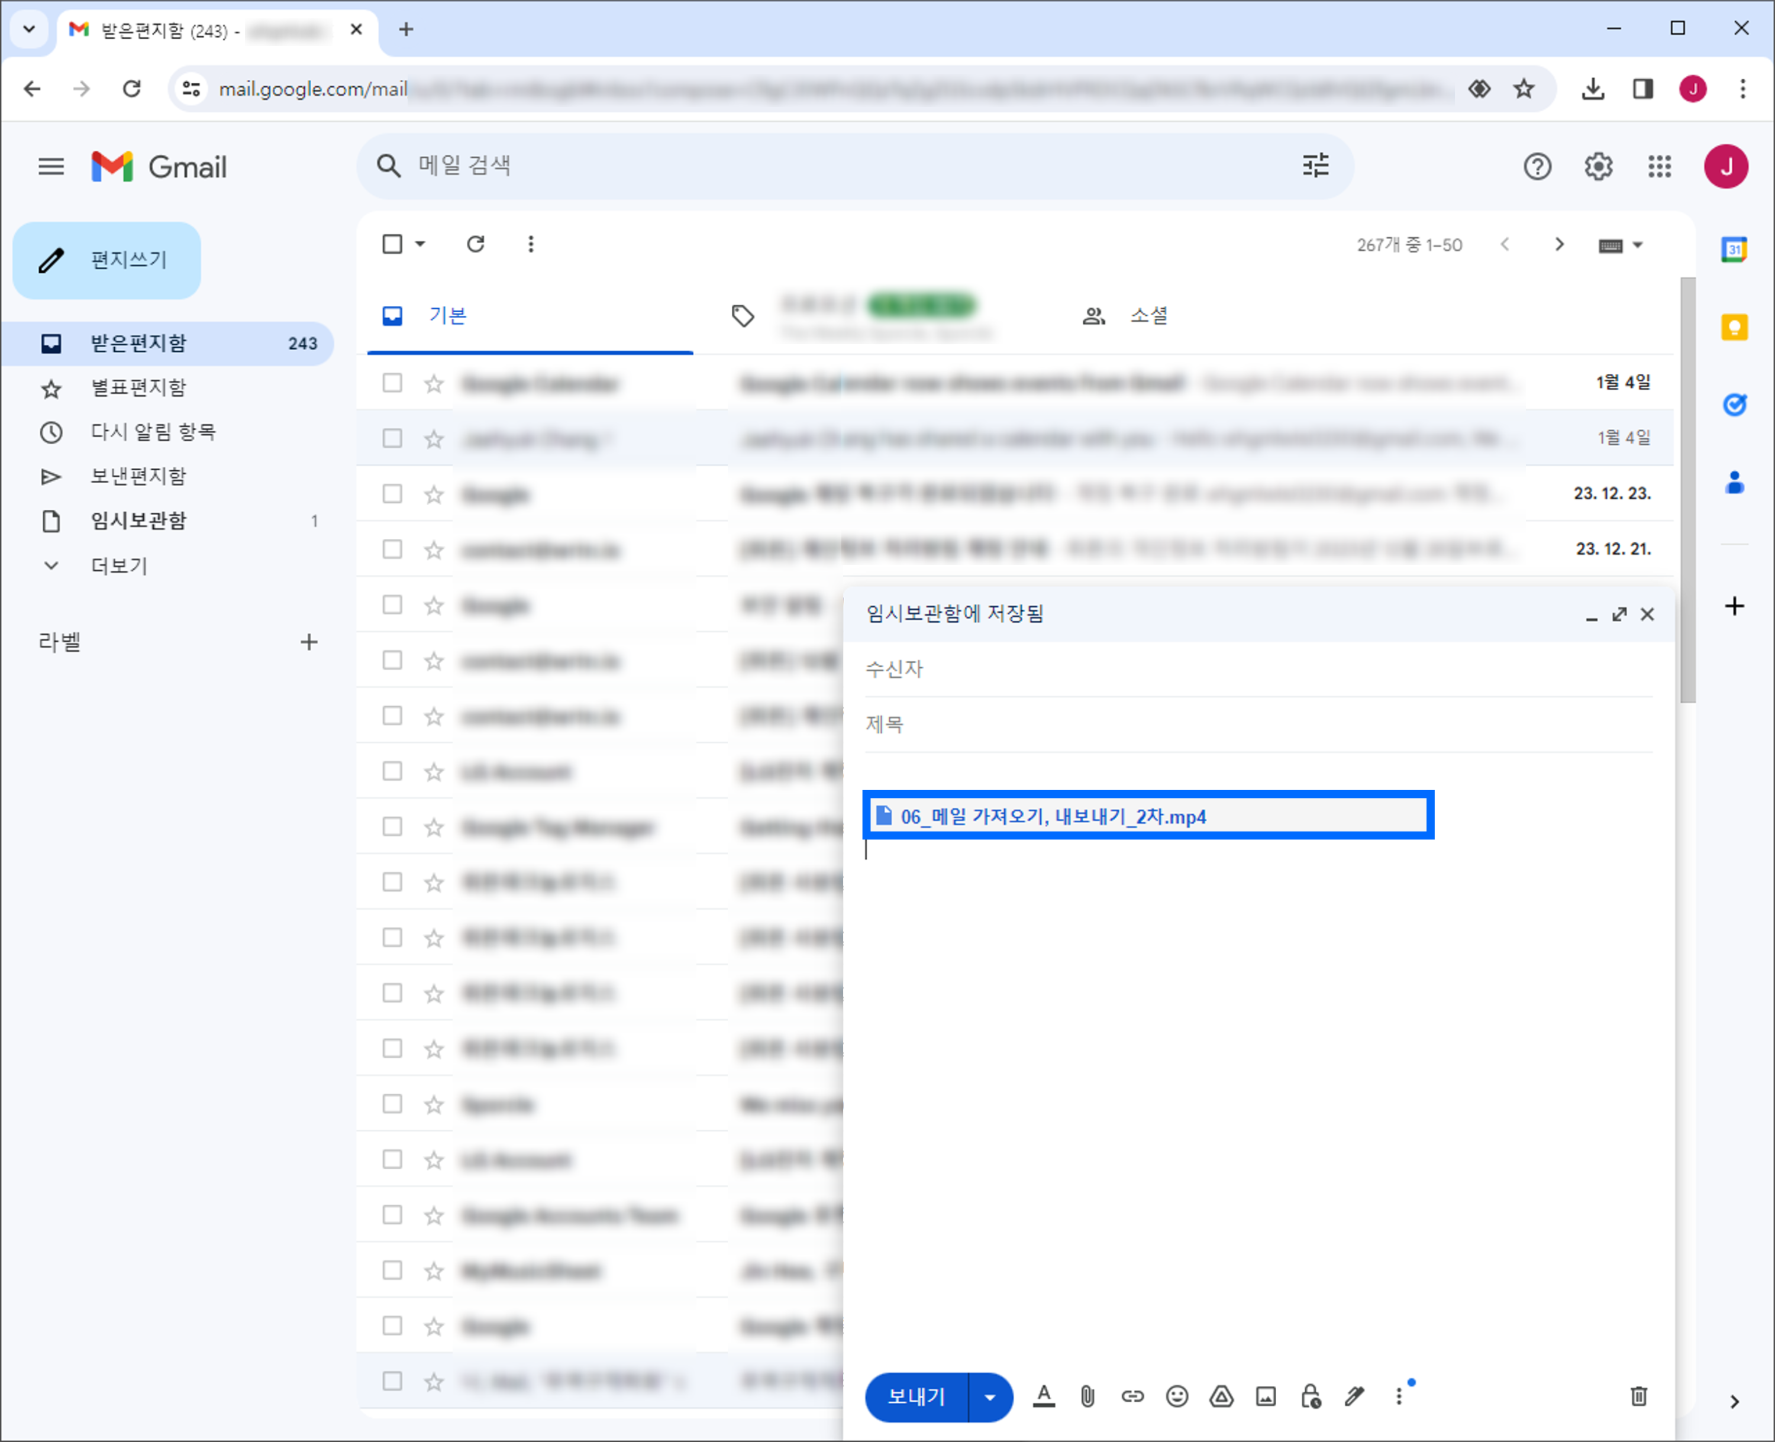Open the send options dropdown arrow

coord(990,1396)
